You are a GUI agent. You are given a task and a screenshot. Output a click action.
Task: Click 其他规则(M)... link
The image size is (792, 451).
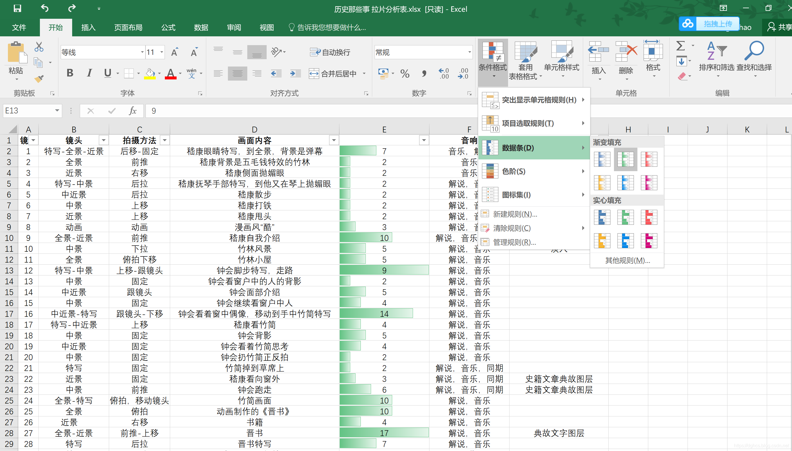coord(627,261)
